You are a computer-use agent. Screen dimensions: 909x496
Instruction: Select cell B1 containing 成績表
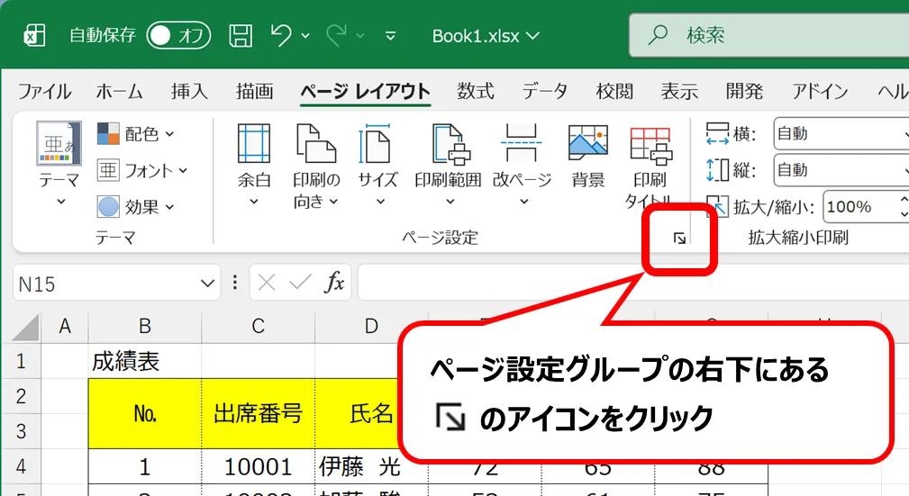coord(145,362)
